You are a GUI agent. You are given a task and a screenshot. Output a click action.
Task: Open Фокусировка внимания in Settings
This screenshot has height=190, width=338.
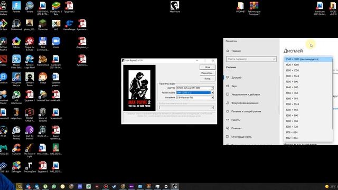(x=251, y=103)
